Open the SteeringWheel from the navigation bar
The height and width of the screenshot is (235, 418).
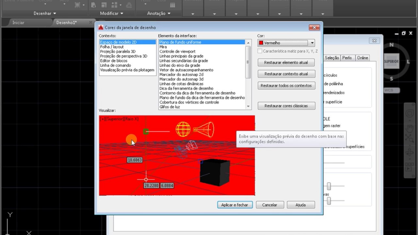pos(409,113)
